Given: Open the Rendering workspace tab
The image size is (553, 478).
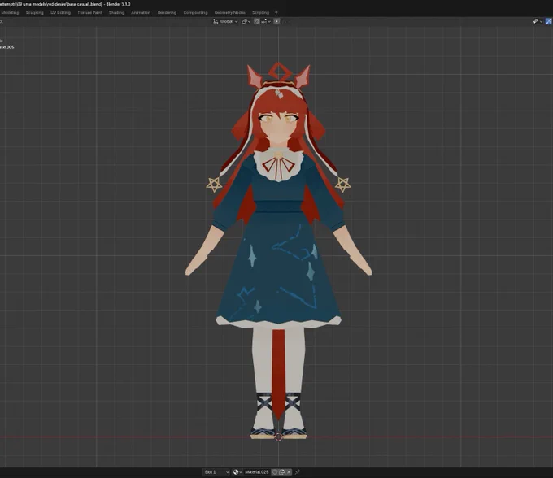Looking at the screenshot, I should coord(167,12).
